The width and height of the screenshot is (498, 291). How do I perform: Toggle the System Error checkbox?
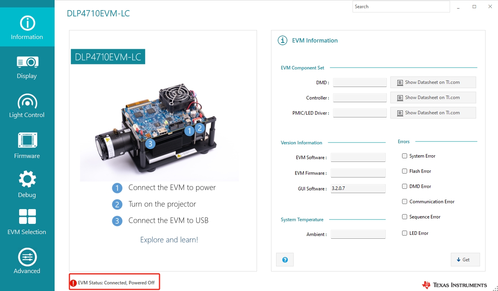point(404,156)
